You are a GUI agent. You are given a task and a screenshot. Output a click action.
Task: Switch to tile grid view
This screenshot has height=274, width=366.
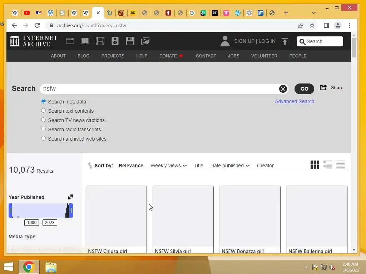[x=315, y=165]
